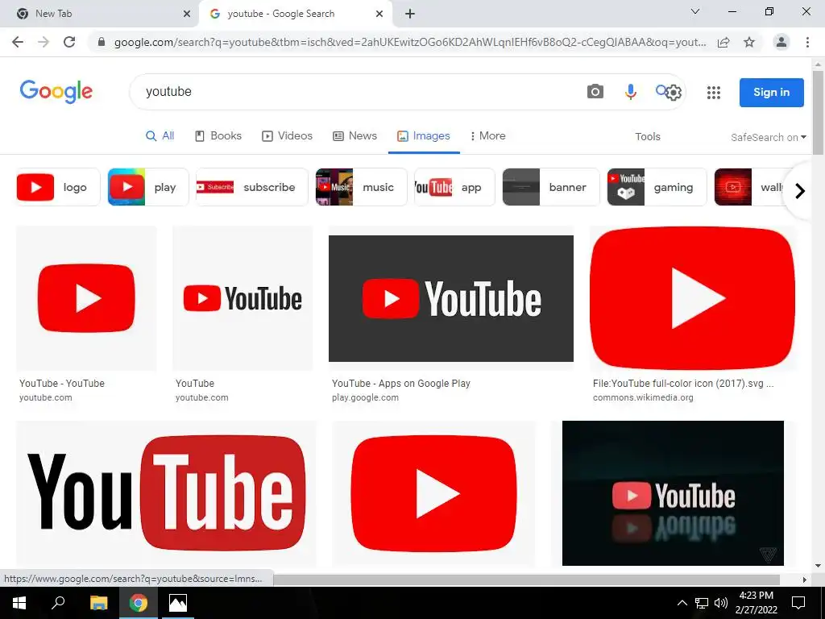Open the YouTube - YouTube image result
This screenshot has width=825, height=619.
point(86,298)
